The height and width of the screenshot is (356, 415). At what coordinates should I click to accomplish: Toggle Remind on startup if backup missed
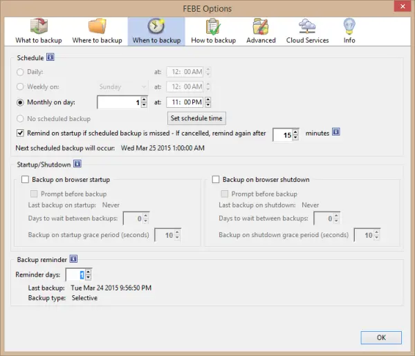click(20, 133)
